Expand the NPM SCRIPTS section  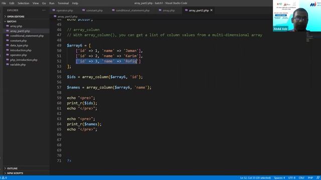pyautogui.click(x=15, y=173)
